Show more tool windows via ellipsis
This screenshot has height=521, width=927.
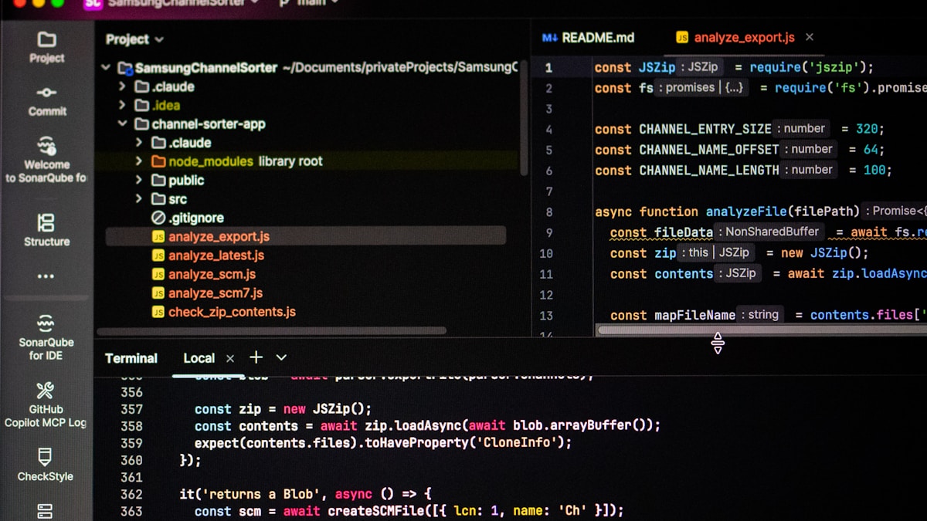(x=46, y=276)
